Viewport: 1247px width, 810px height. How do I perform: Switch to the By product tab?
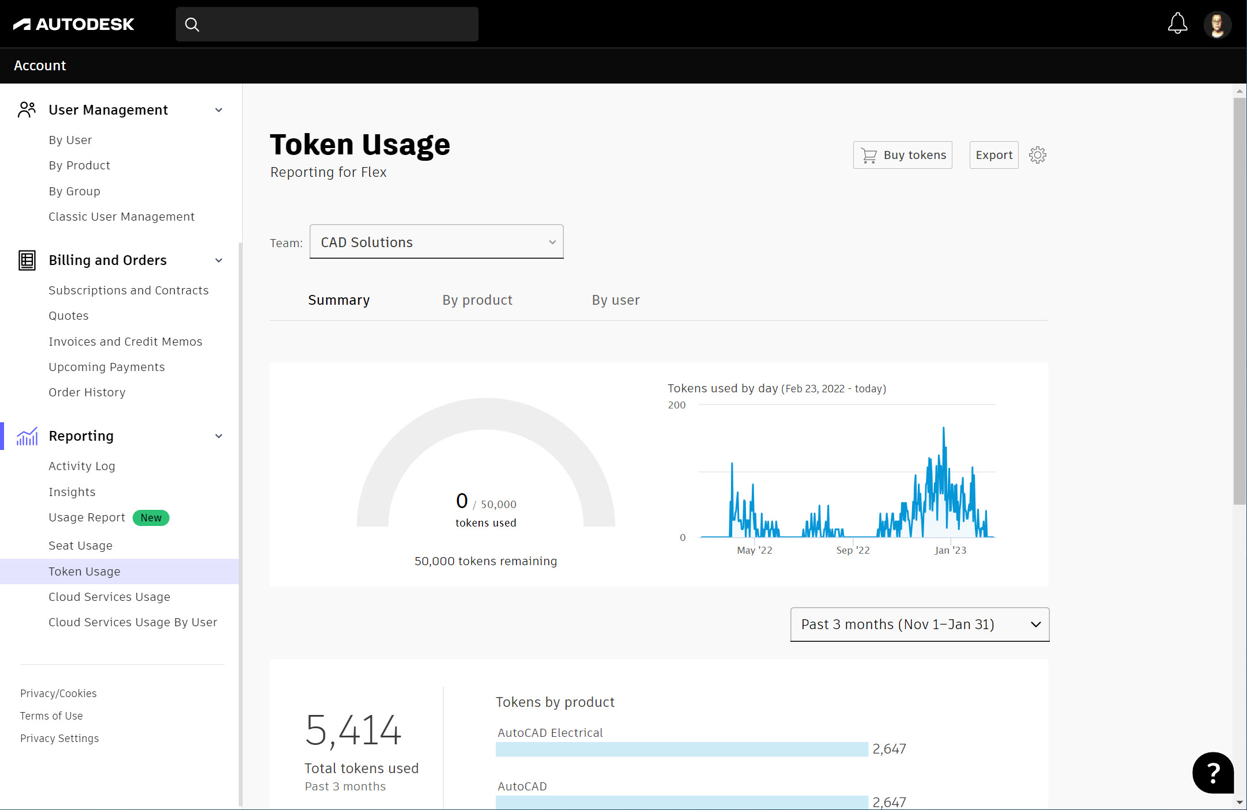coord(477,300)
